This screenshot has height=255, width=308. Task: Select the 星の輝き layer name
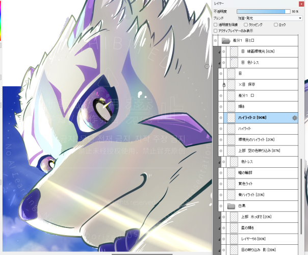(247, 228)
